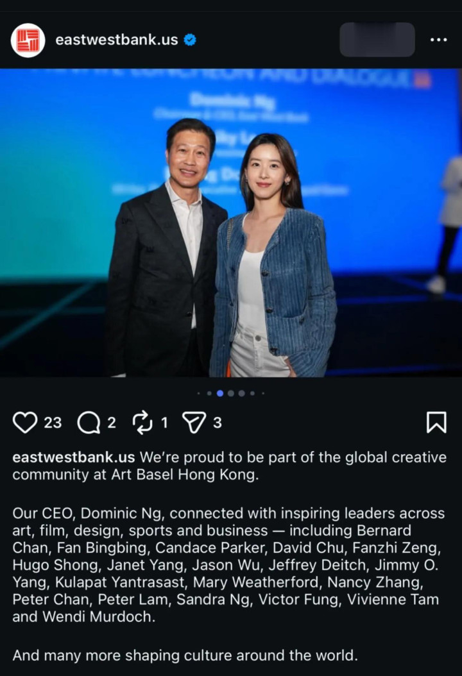This screenshot has height=676, width=462.
Task: Select the last carousel dot
Action: tap(262, 393)
